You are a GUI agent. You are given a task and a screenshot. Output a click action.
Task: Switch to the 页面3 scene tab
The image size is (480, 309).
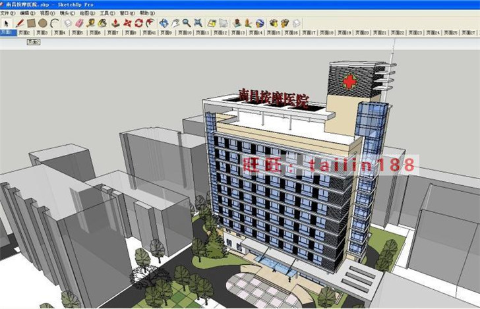(42, 32)
